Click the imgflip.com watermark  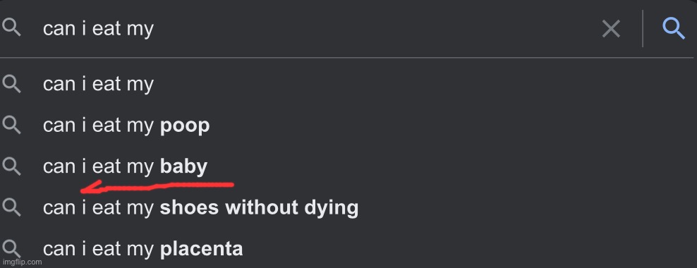[x=22, y=262]
